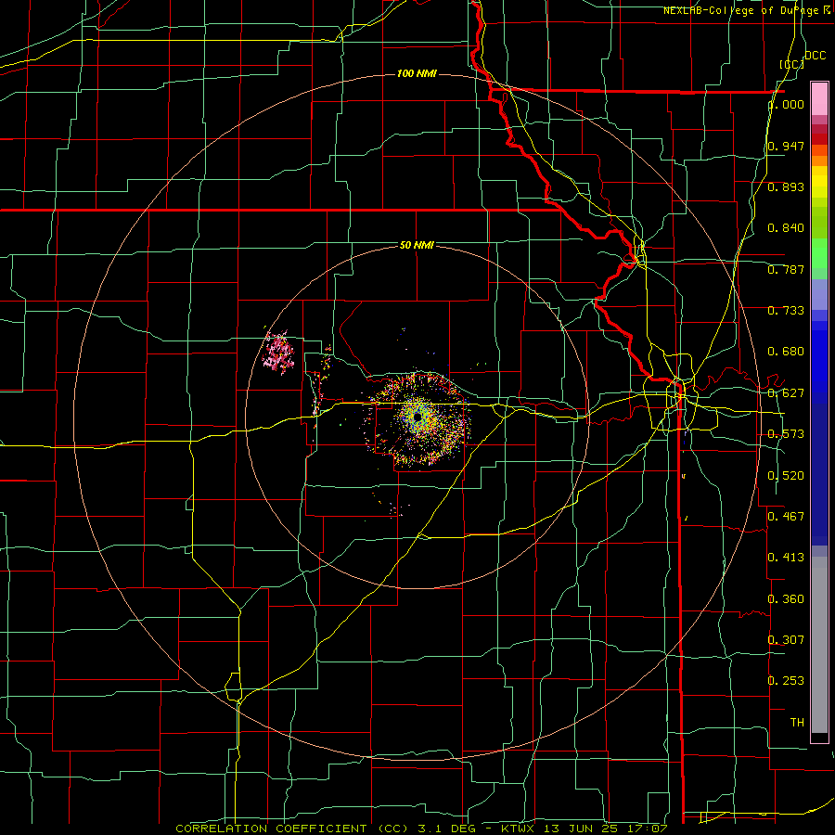Click the 0.520 scale value

pos(786,476)
